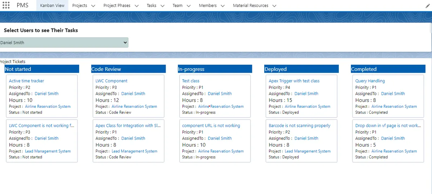Click Hours : 15 in Apex Trigger card
This screenshot has width=432, height=194.
280,100
